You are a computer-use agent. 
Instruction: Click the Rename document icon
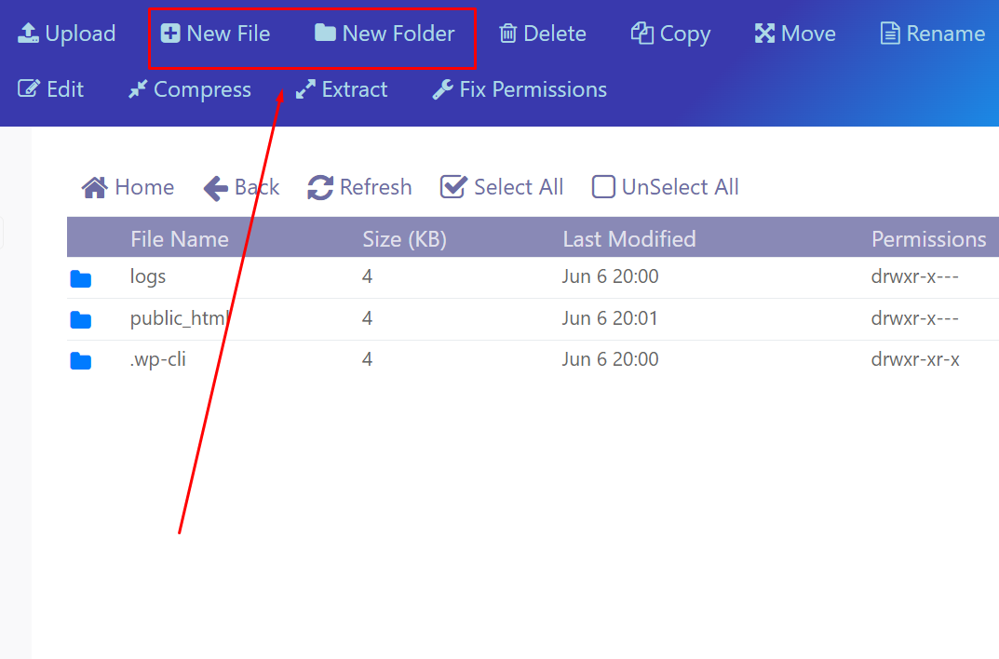(x=890, y=34)
